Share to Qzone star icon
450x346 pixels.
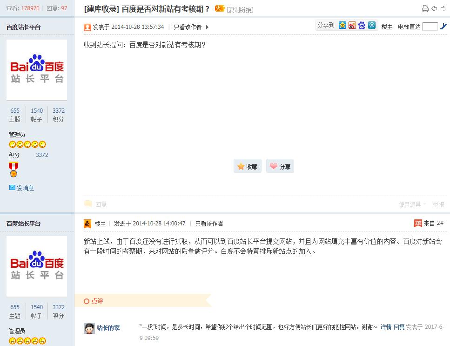click(343, 26)
